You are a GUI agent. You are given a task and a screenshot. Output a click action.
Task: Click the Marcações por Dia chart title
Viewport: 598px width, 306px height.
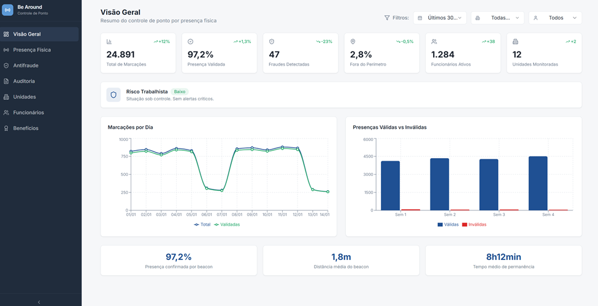coord(131,127)
